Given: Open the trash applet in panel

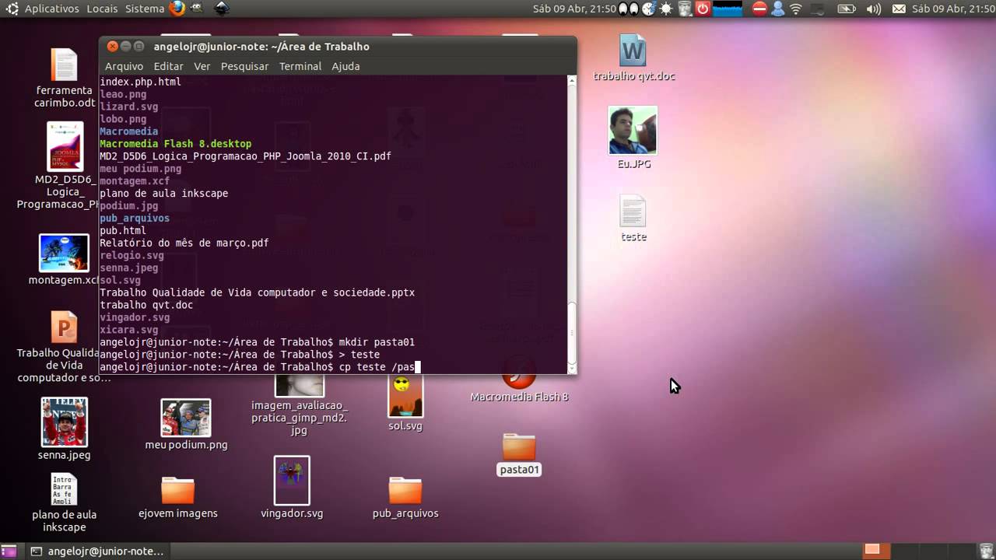Looking at the screenshot, I should [x=685, y=9].
